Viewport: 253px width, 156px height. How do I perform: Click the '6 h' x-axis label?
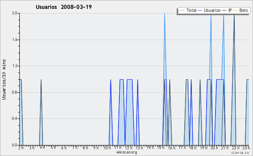click(64, 148)
